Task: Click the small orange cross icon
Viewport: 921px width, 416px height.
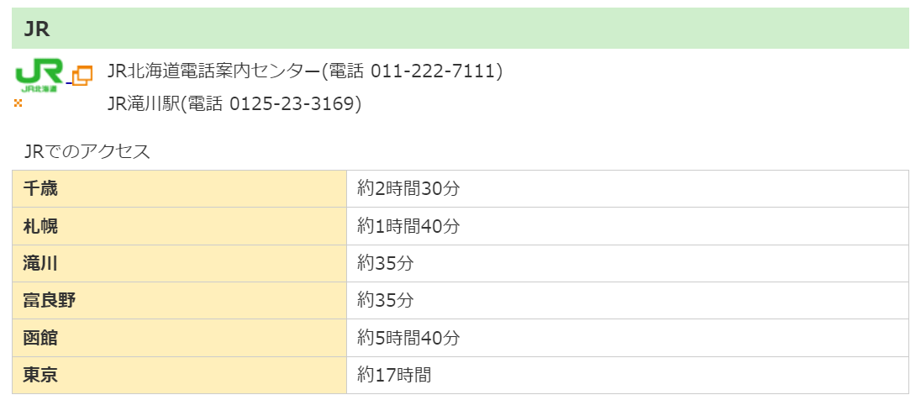Action: [18, 103]
